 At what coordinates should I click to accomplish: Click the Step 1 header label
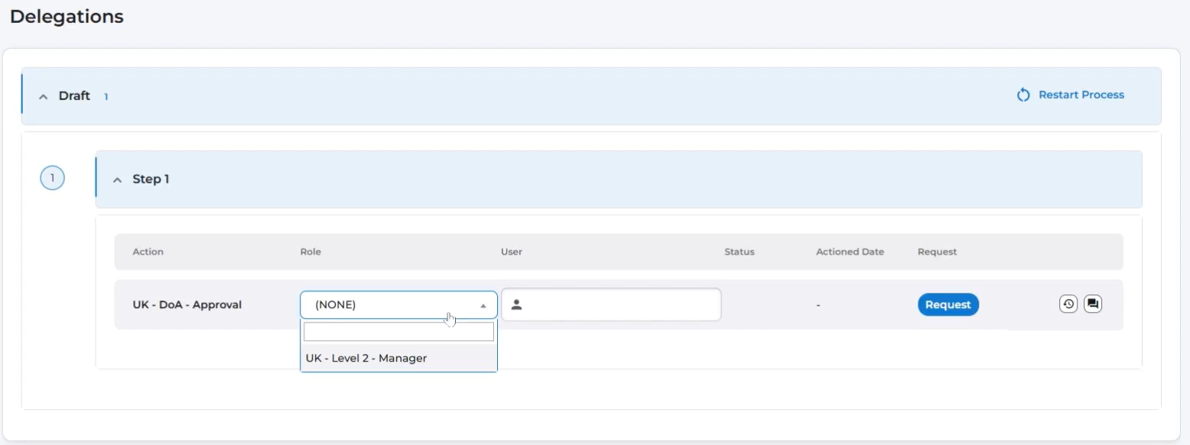tap(151, 179)
